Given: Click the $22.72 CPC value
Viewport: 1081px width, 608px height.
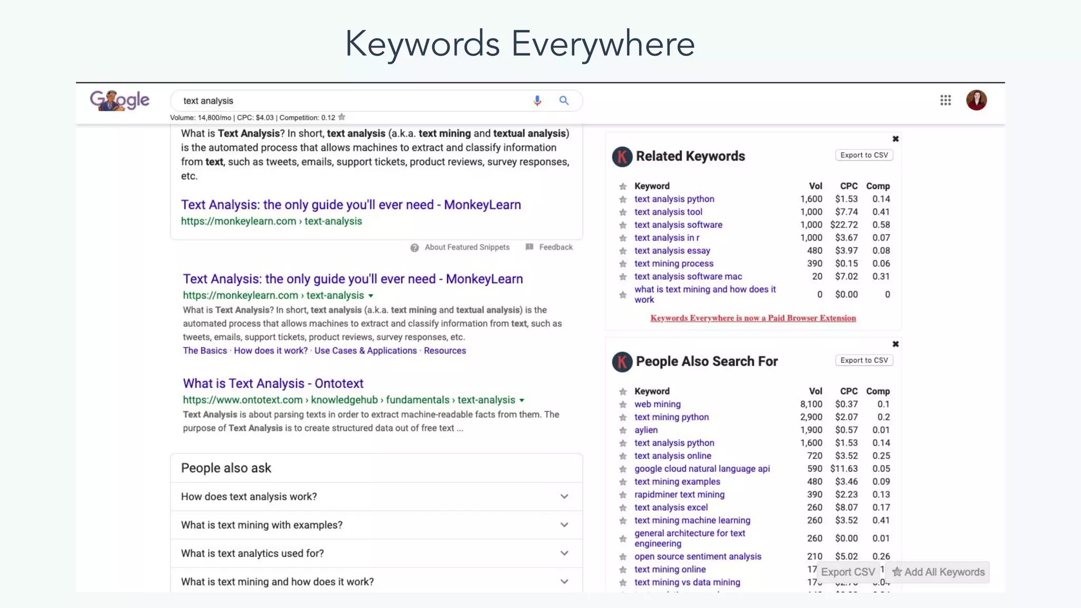Looking at the screenshot, I should pyautogui.click(x=844, y=225).
